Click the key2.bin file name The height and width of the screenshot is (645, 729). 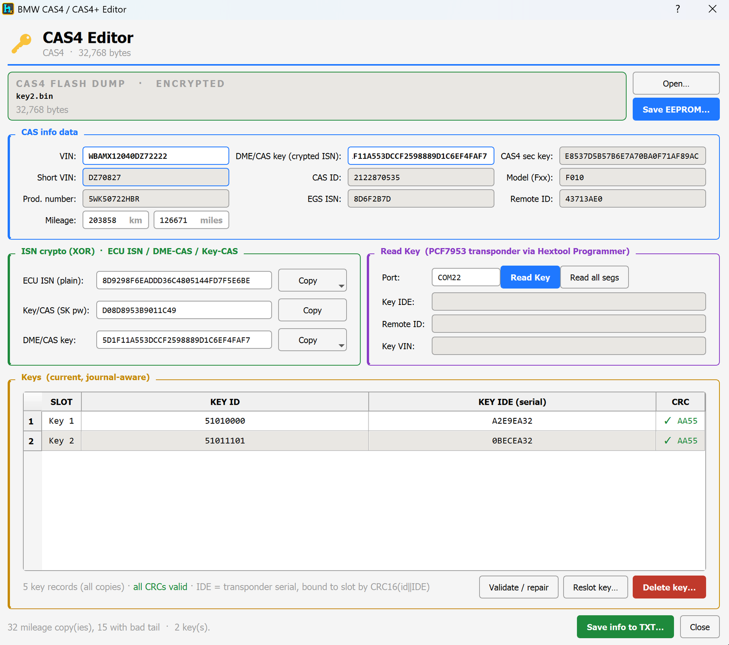(x=35, y=96)
